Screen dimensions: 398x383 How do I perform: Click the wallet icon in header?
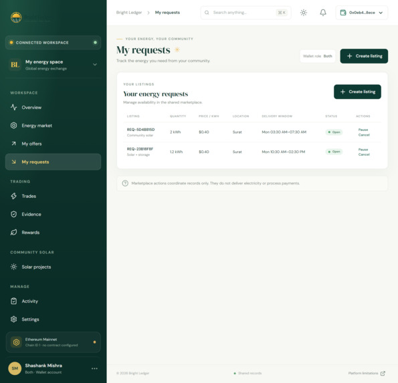343,13
